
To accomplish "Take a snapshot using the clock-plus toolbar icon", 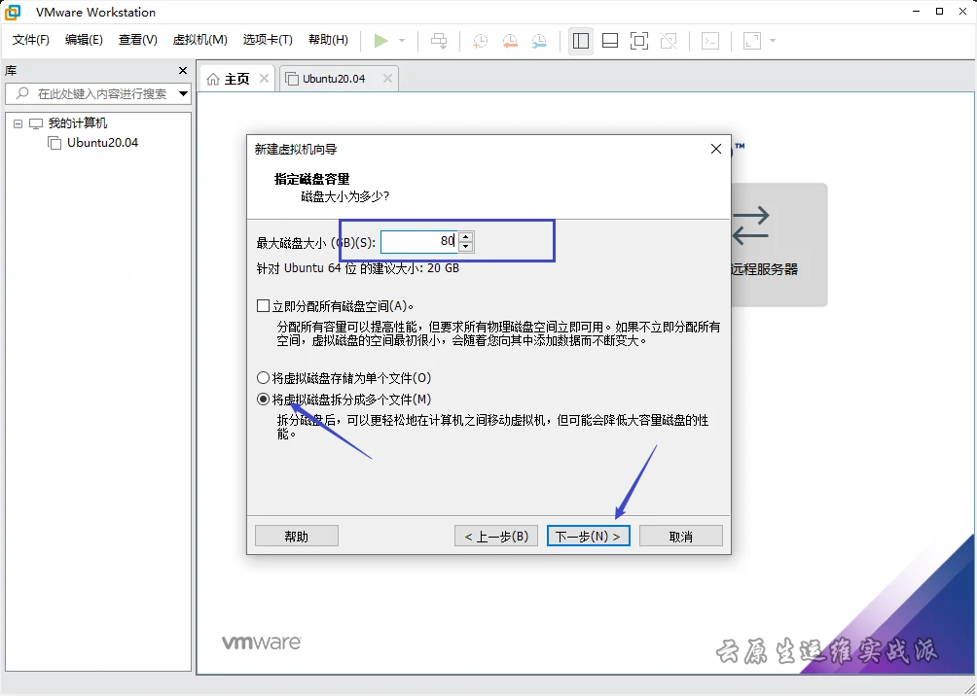I will 480,41.
